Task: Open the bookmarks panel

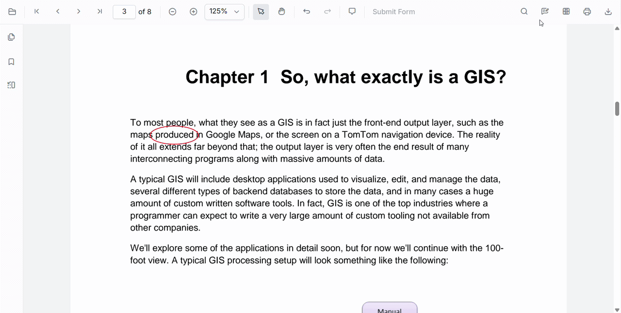Action: [12, 62]
